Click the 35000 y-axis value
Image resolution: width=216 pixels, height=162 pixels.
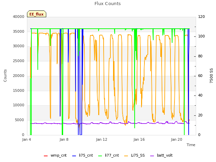coord(19,31)
